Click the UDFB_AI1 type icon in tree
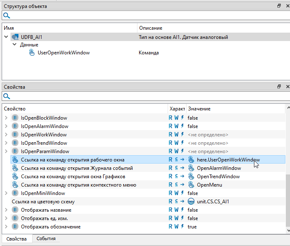290x246 pixels. 15,37
